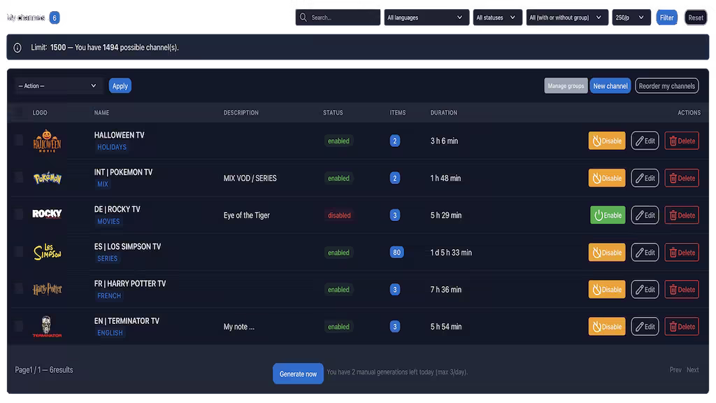Delete the DE | ROCKY TV channel
The image size is (716, 403).
(682, 215)
